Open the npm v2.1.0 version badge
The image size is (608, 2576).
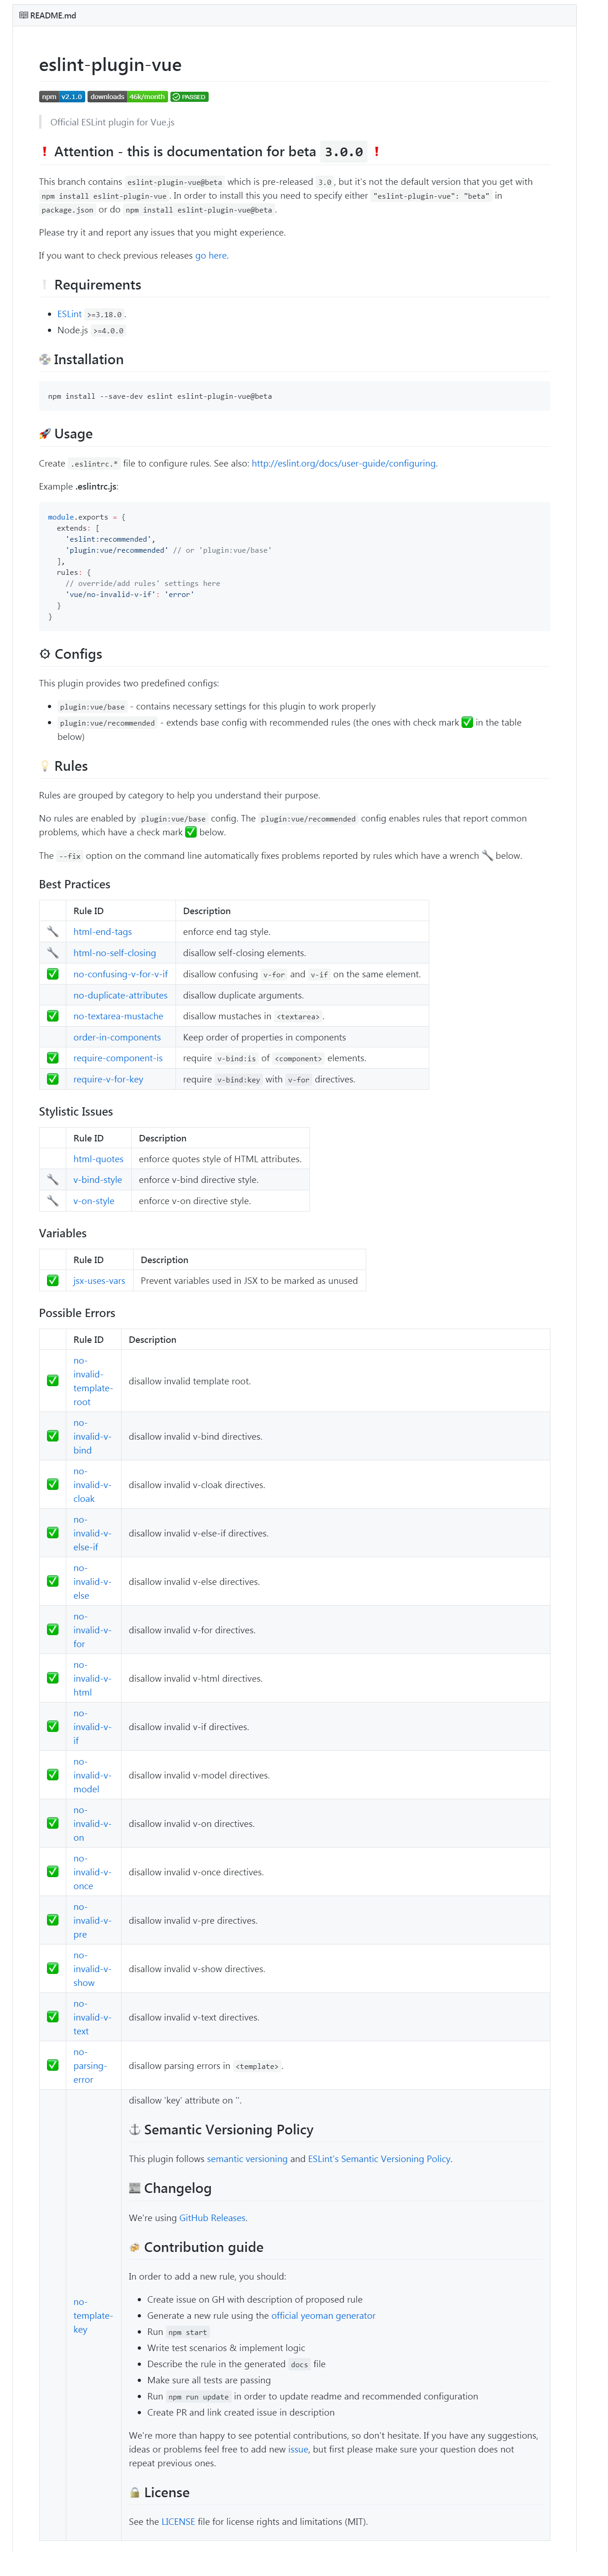click(62, 97)
